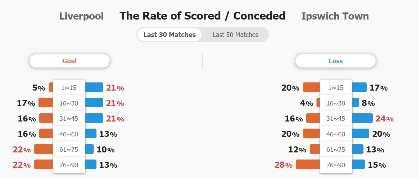Click the 61~75 interval in Loss chart
Viewport: 419px width, 178px height.
pyautogui.click(x=336, y=149)
